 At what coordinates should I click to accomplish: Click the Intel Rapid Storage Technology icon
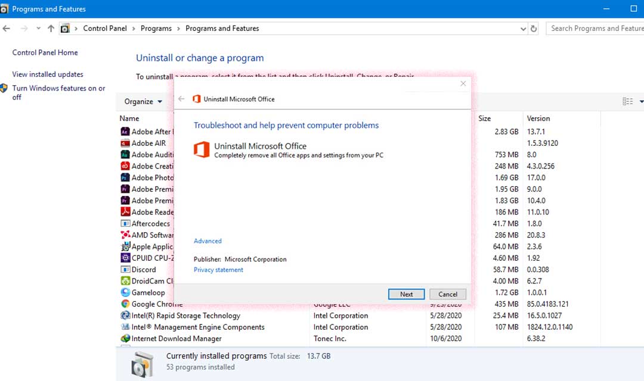[125, 316]
